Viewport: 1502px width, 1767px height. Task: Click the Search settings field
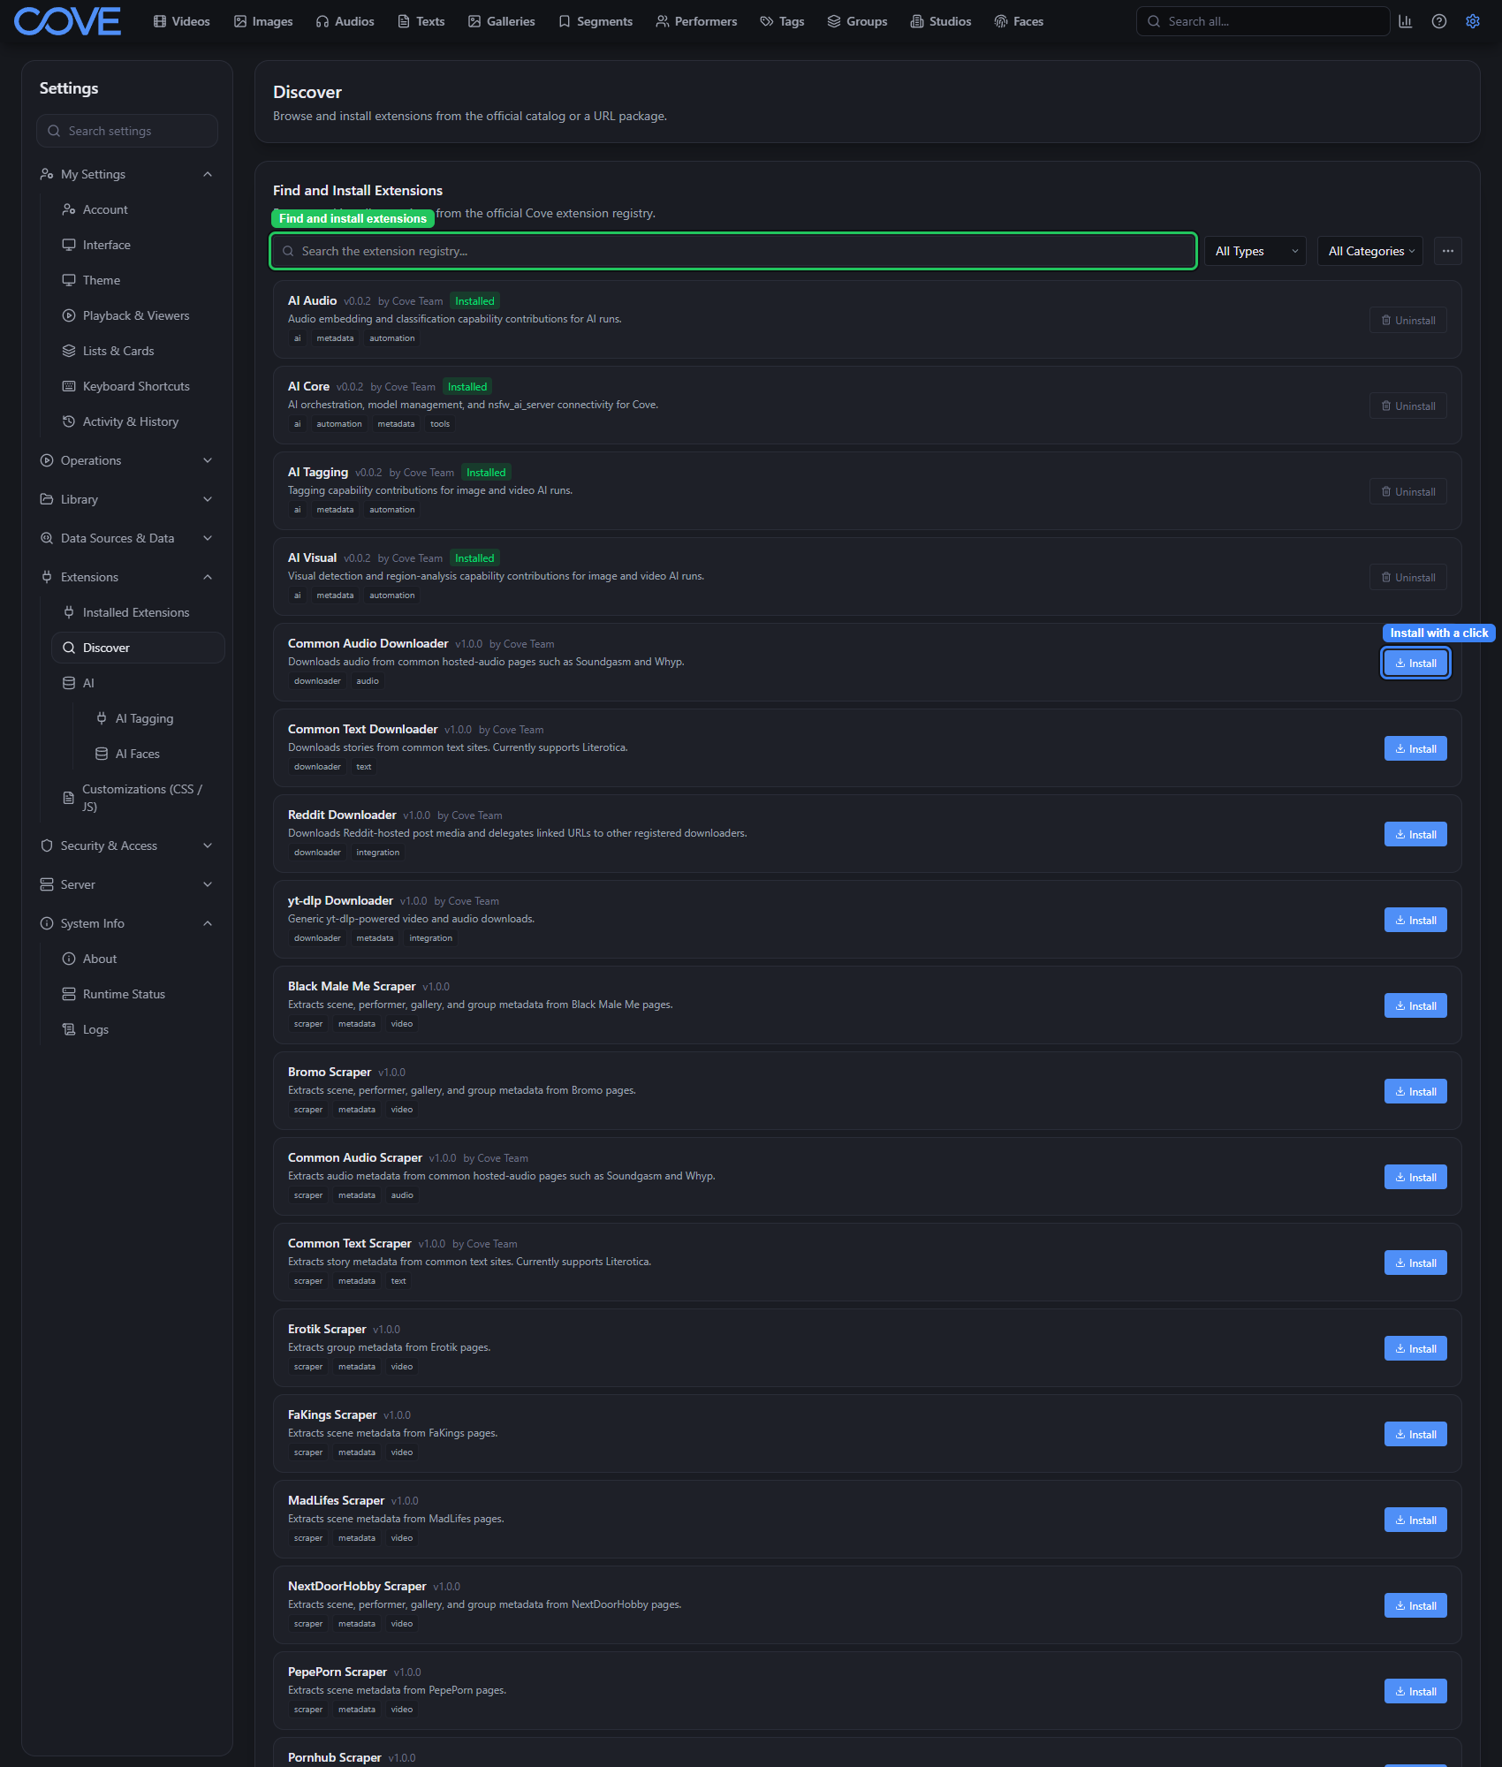tap(127, 131)
